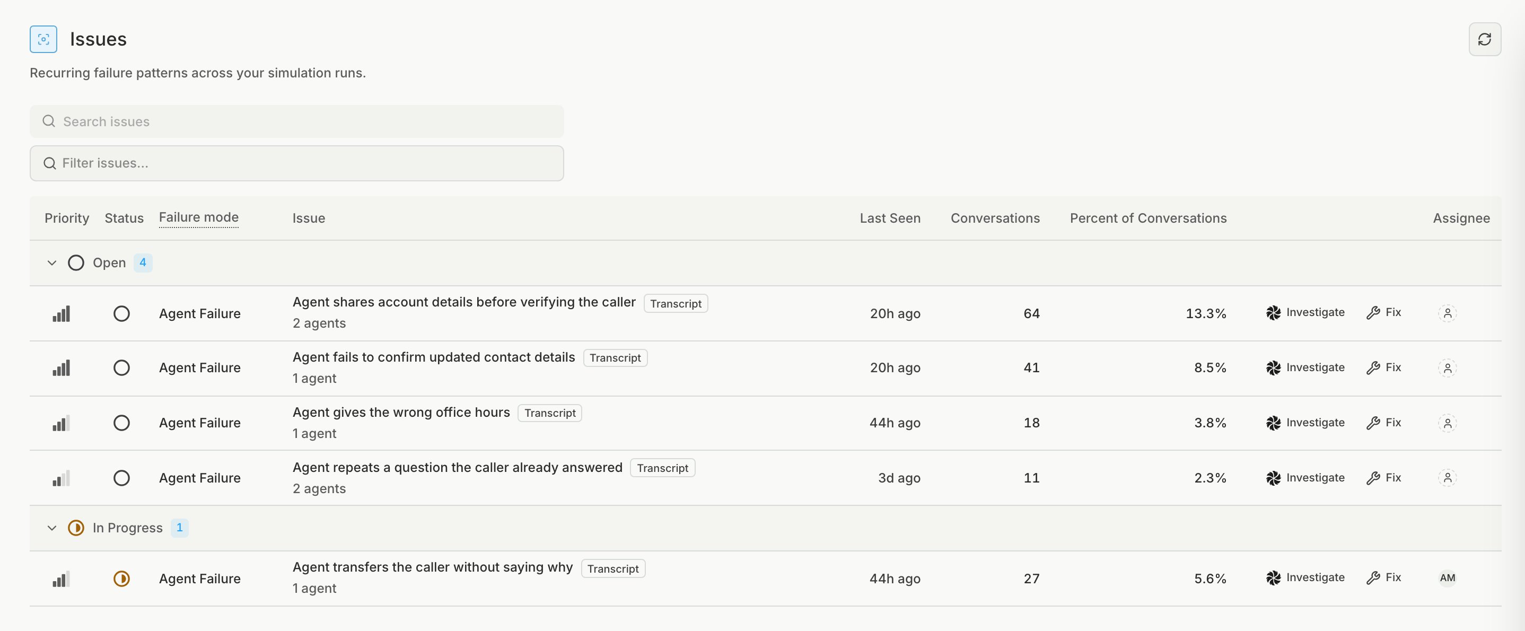This screenshot has height=631, width=1525.
Task: Toggle open status circle for wrong office hours issue
Action: (x=121, y=423)
